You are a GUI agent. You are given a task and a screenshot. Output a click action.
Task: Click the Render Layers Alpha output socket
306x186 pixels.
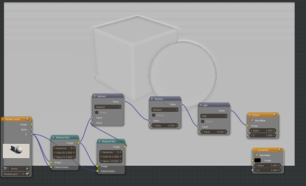click(x=32, y=129)
